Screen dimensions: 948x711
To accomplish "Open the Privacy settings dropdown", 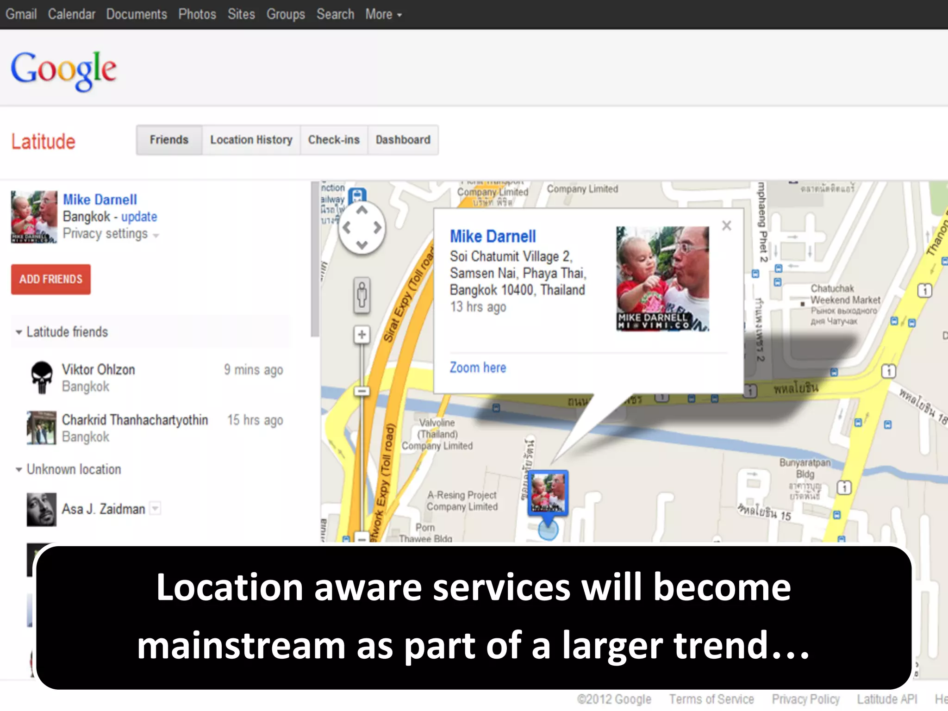I will tap(111, 234).
